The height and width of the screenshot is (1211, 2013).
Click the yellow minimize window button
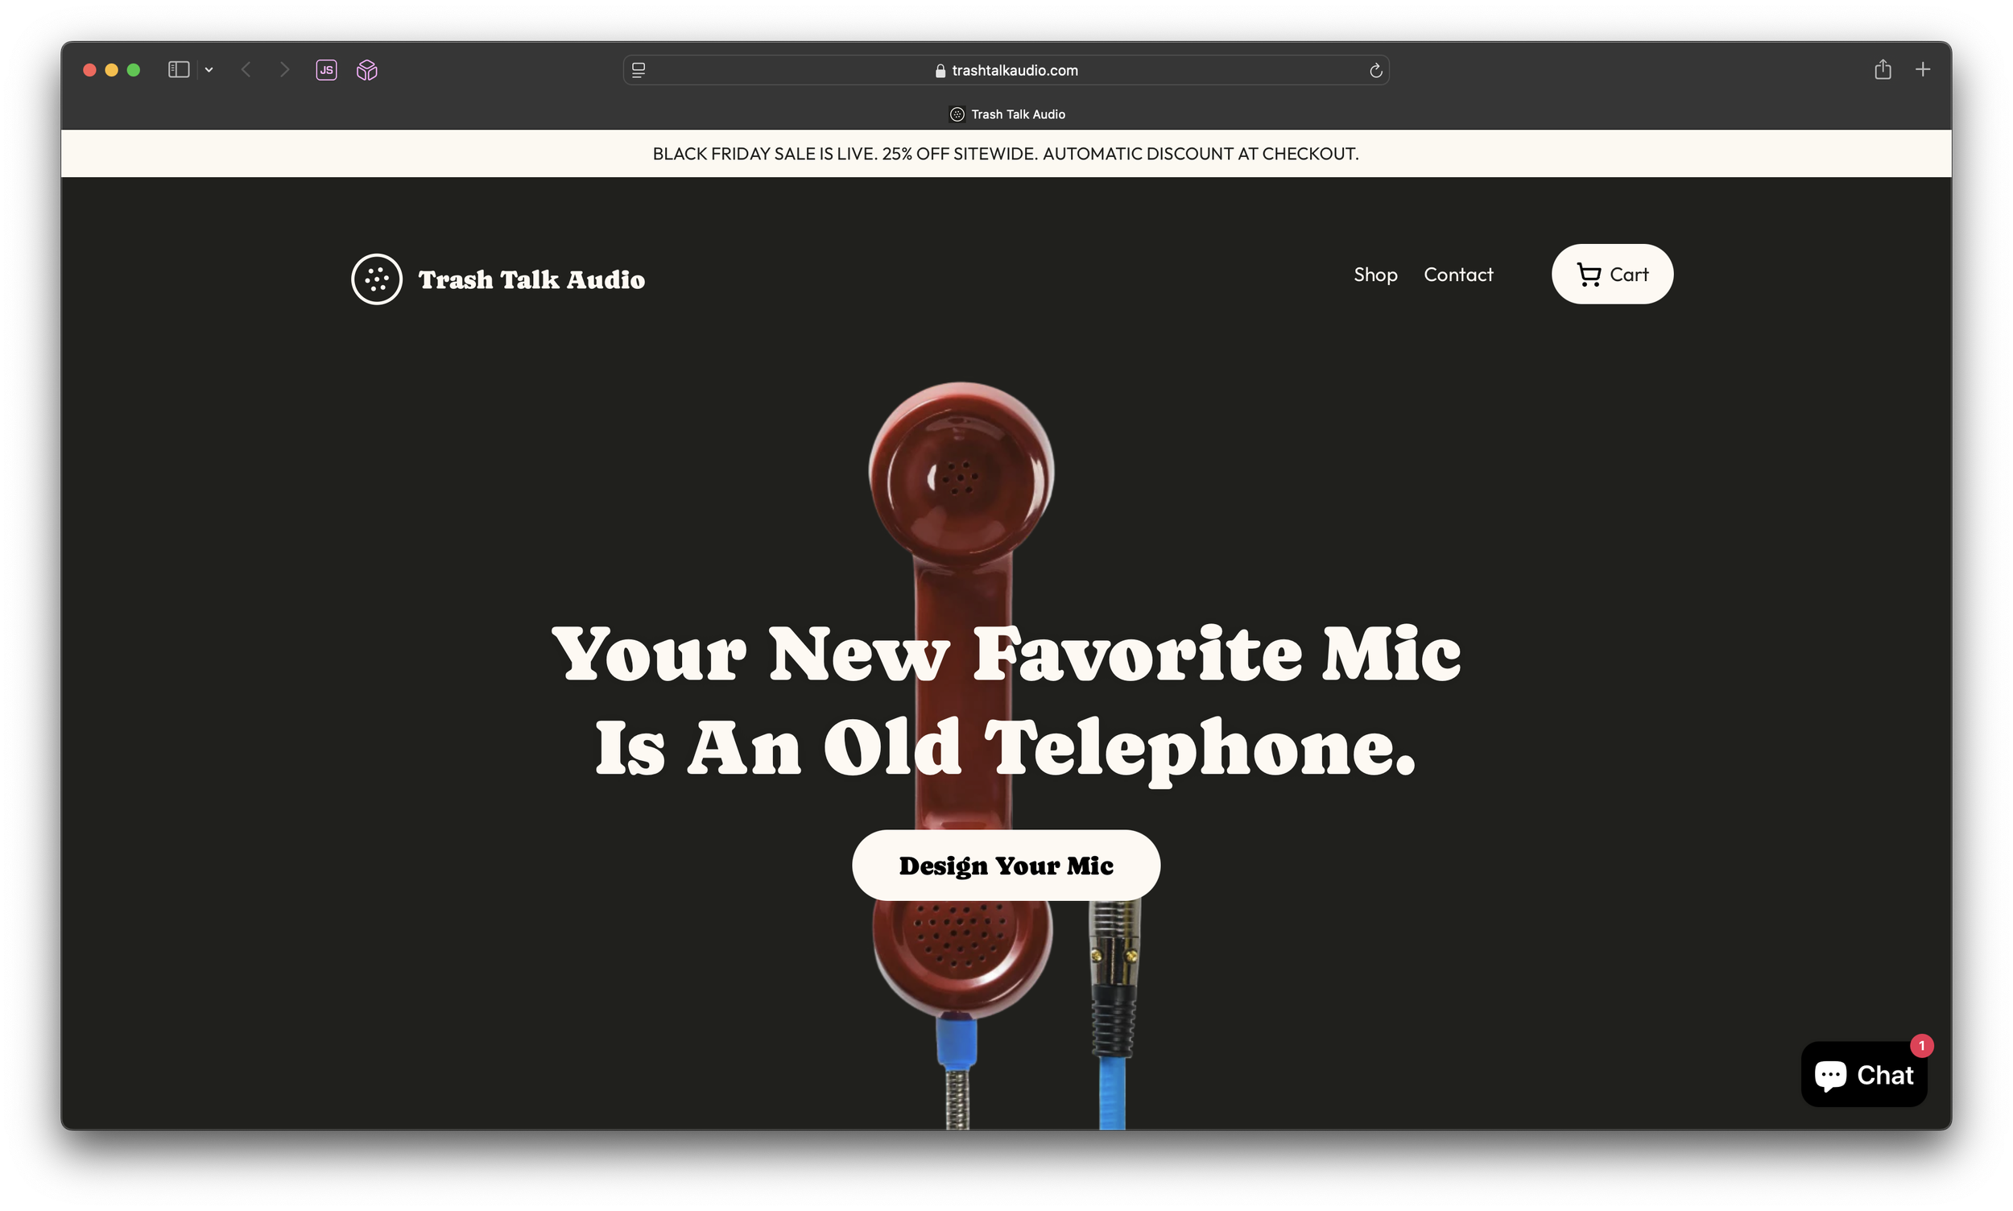pyautogui.click(x=112, y=70)
